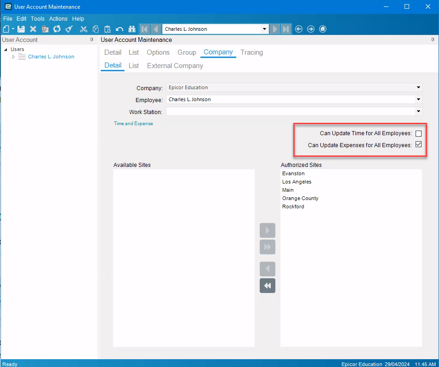Pin the User Account Maintenance panel
439x367 pixels.
pyautogui.click(x=433, y=40)
